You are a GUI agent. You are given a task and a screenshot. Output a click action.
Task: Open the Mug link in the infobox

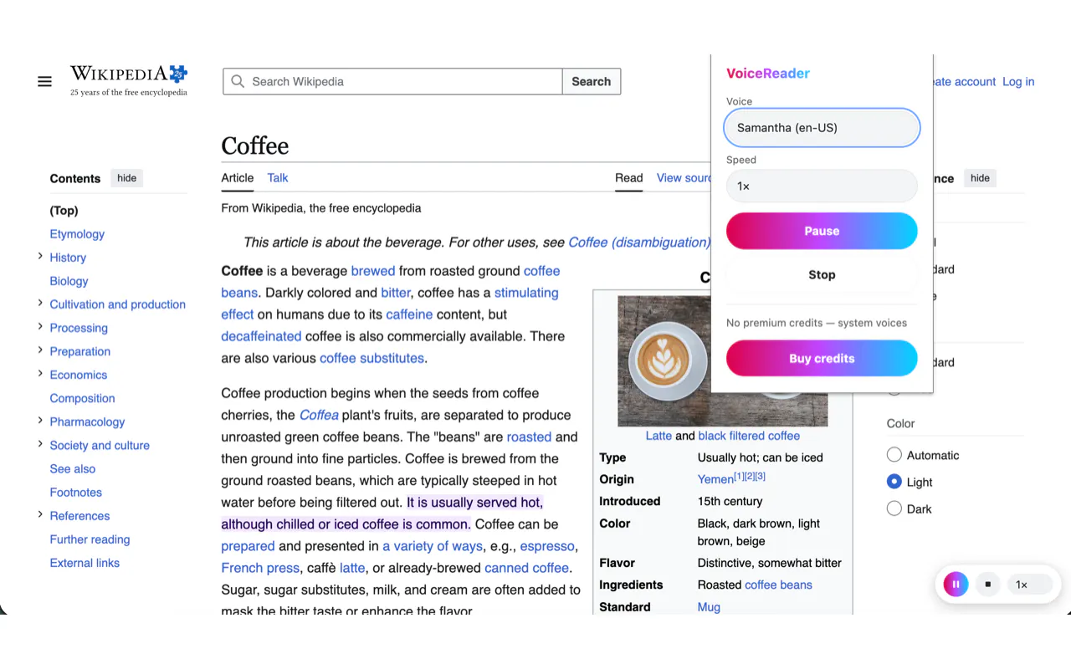709,607
